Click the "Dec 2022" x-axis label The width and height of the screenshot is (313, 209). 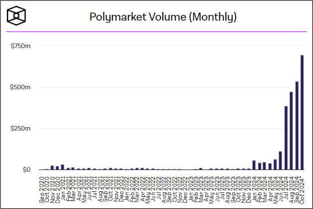point(185,190)
